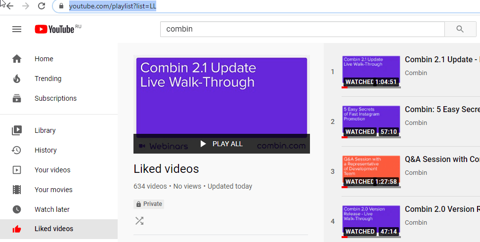The height and width of the screenshot is (242, 480).
Task: Click the Trending flame icon
Action: [x=17, y=79]
